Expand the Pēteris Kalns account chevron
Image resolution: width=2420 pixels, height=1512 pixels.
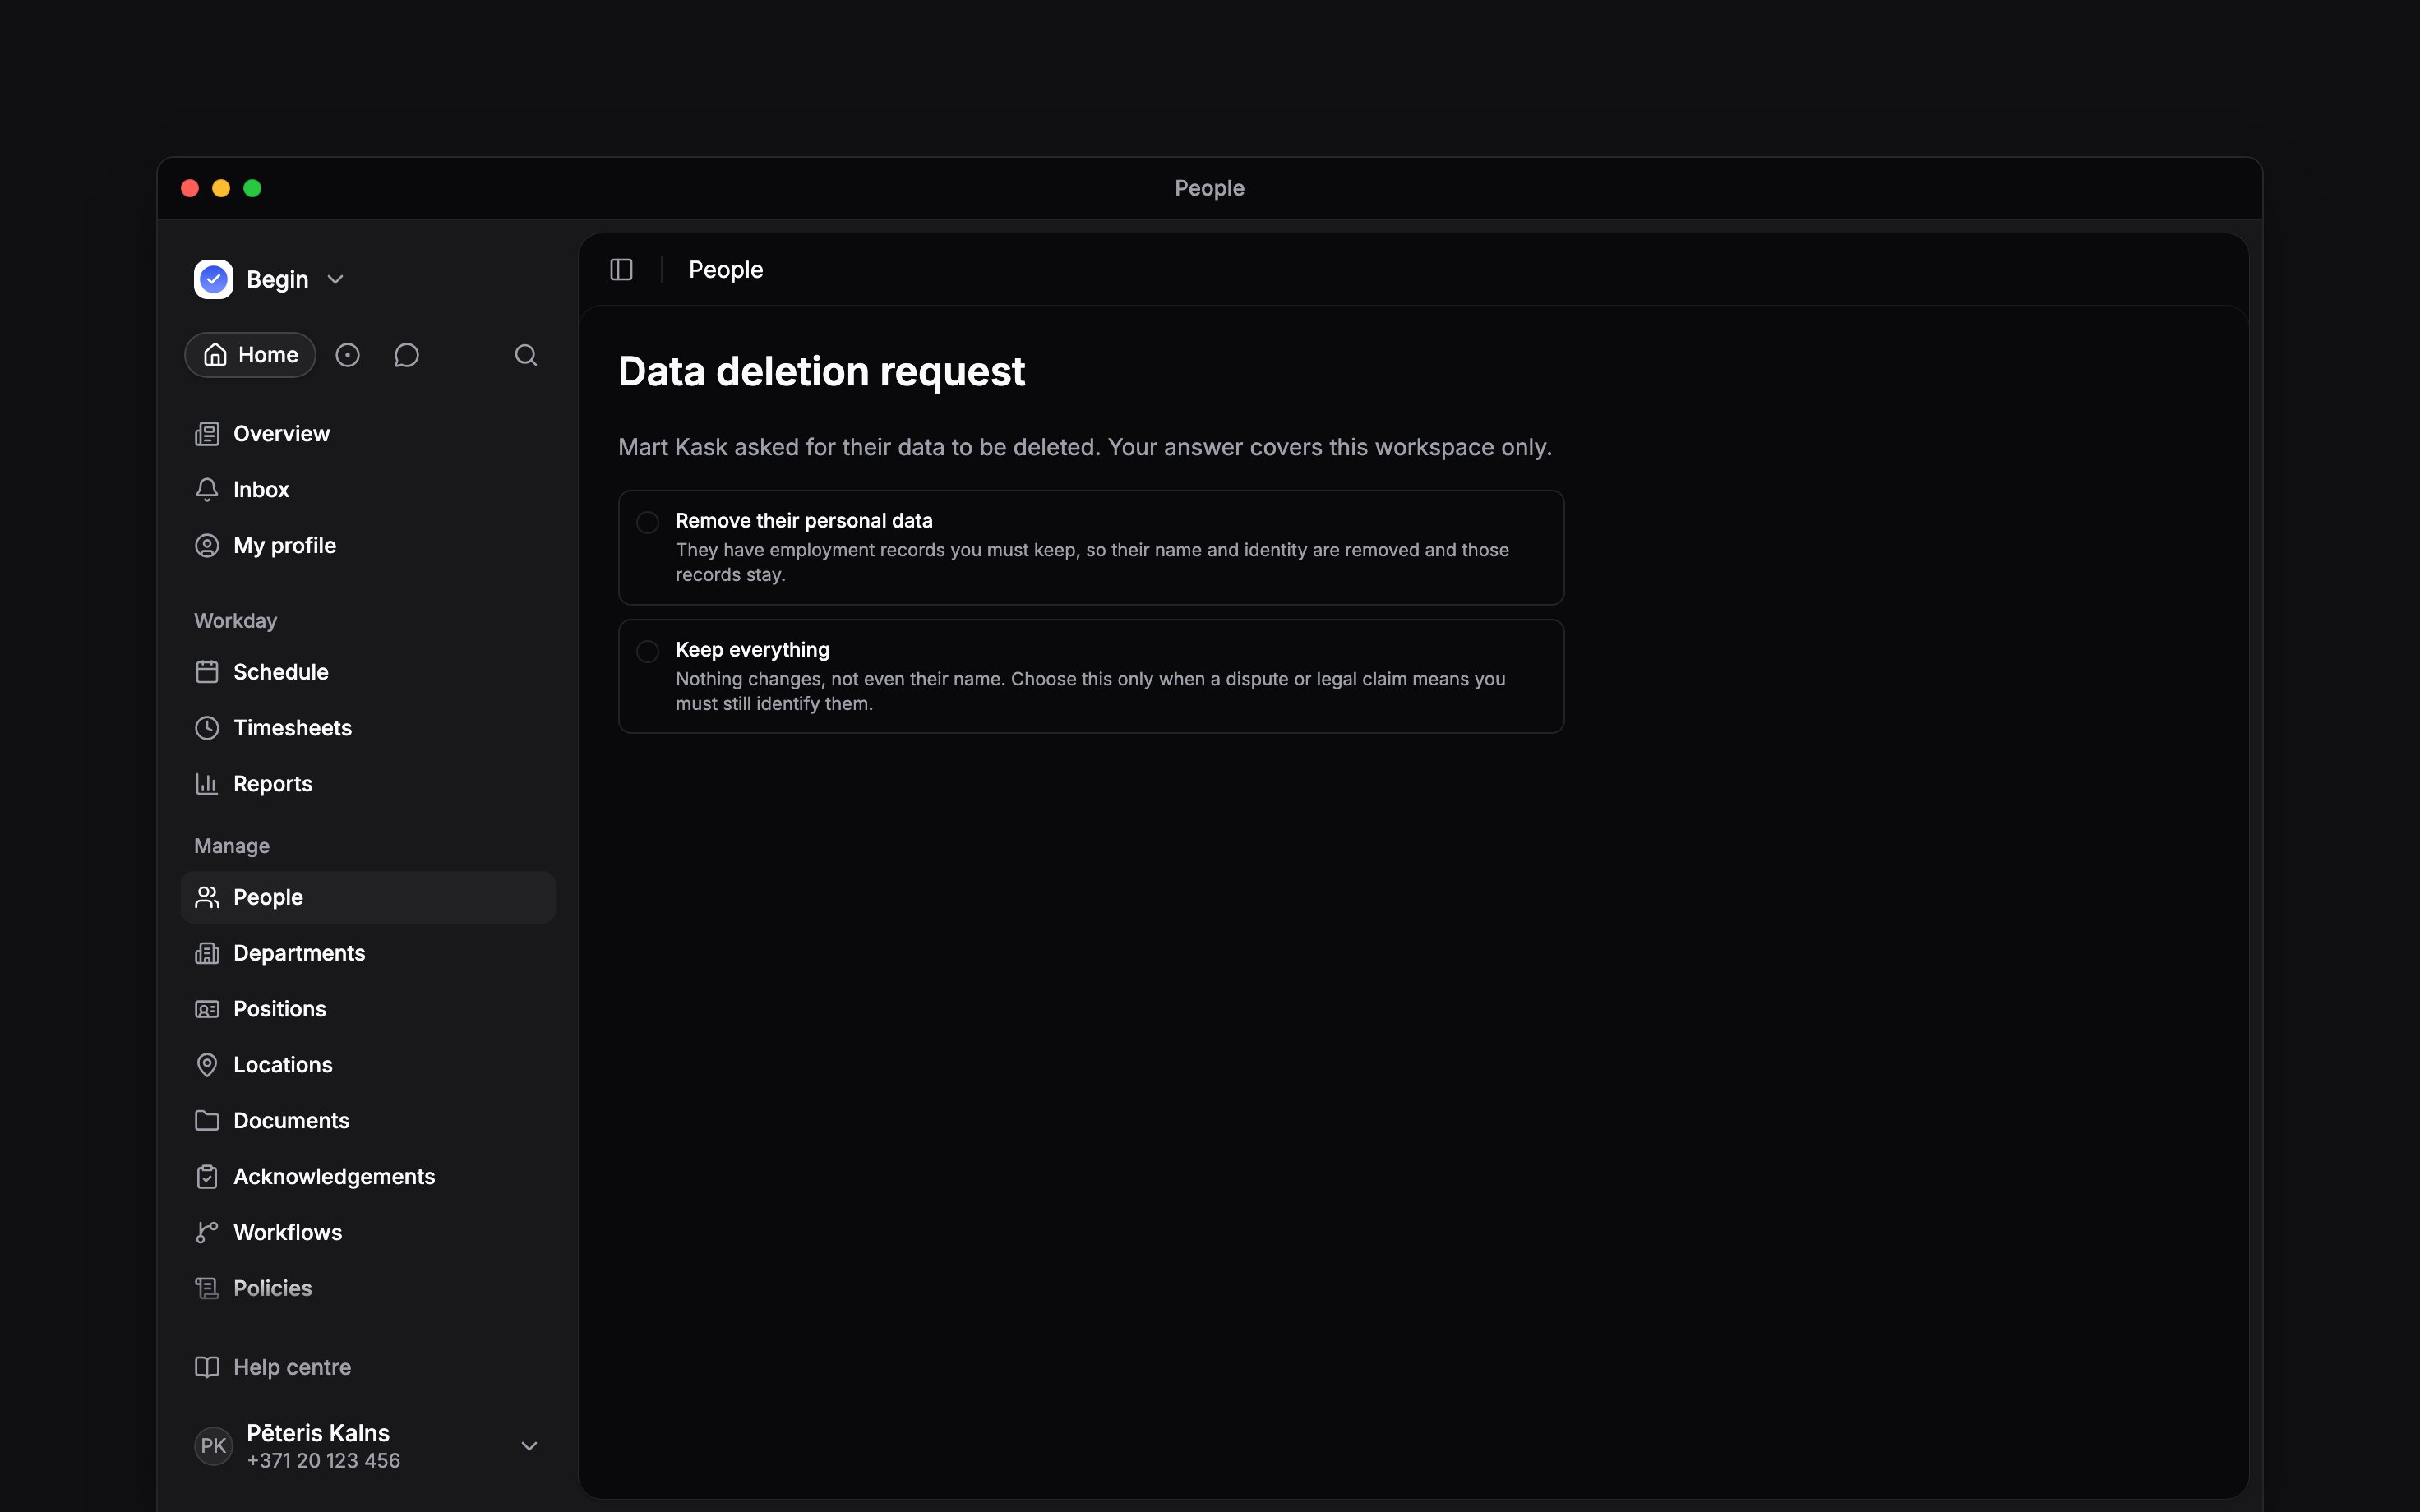click(530, 1446)
